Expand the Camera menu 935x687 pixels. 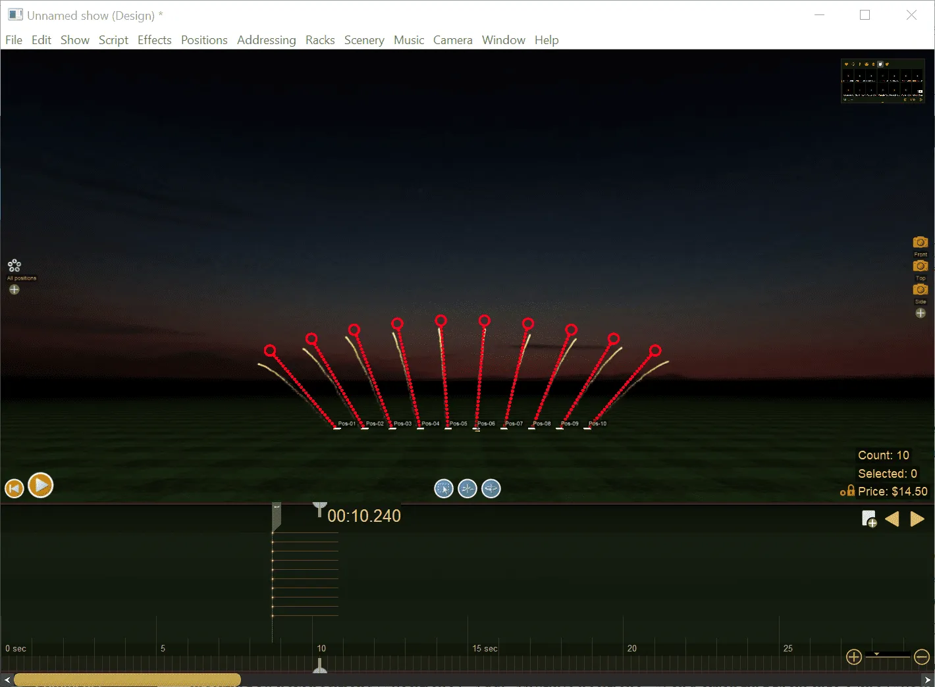(x=452, y=40)
